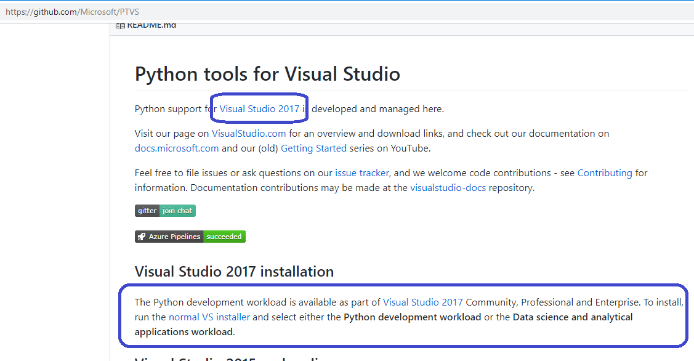Click the Visual Studio 2017 installation heading
The width and height of the screenshot is (694, 361).
(234, 271)
